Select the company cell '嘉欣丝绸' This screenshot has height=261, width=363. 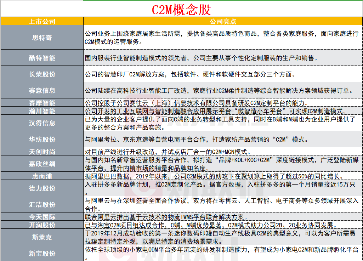[42, 164]
